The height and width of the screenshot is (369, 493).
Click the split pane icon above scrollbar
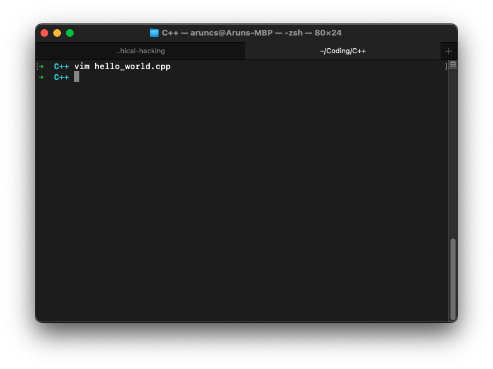click(453, 65)
